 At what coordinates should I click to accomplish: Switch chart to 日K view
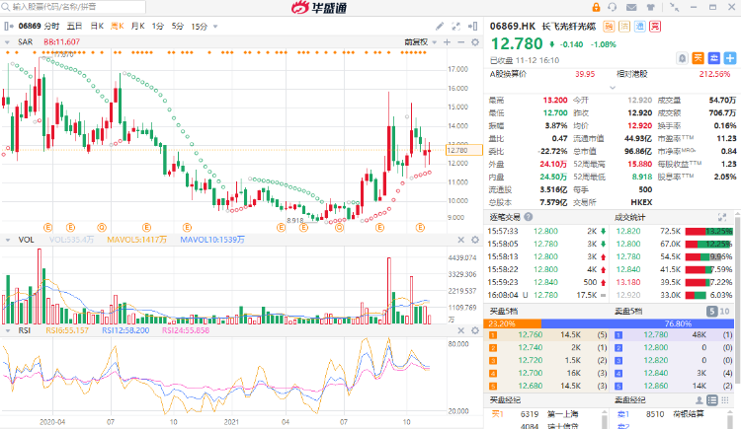[97, 27]
